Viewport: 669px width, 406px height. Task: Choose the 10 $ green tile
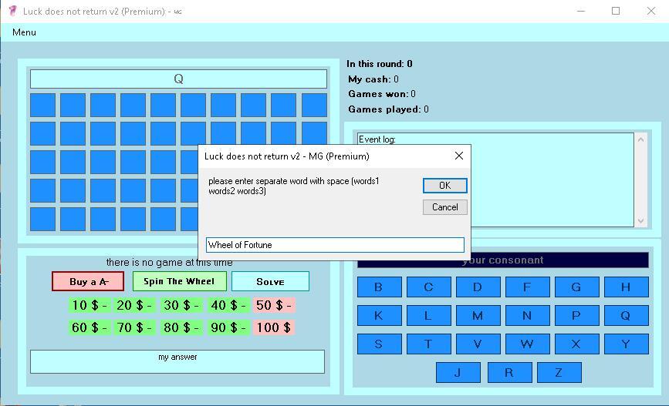point(90,305)
